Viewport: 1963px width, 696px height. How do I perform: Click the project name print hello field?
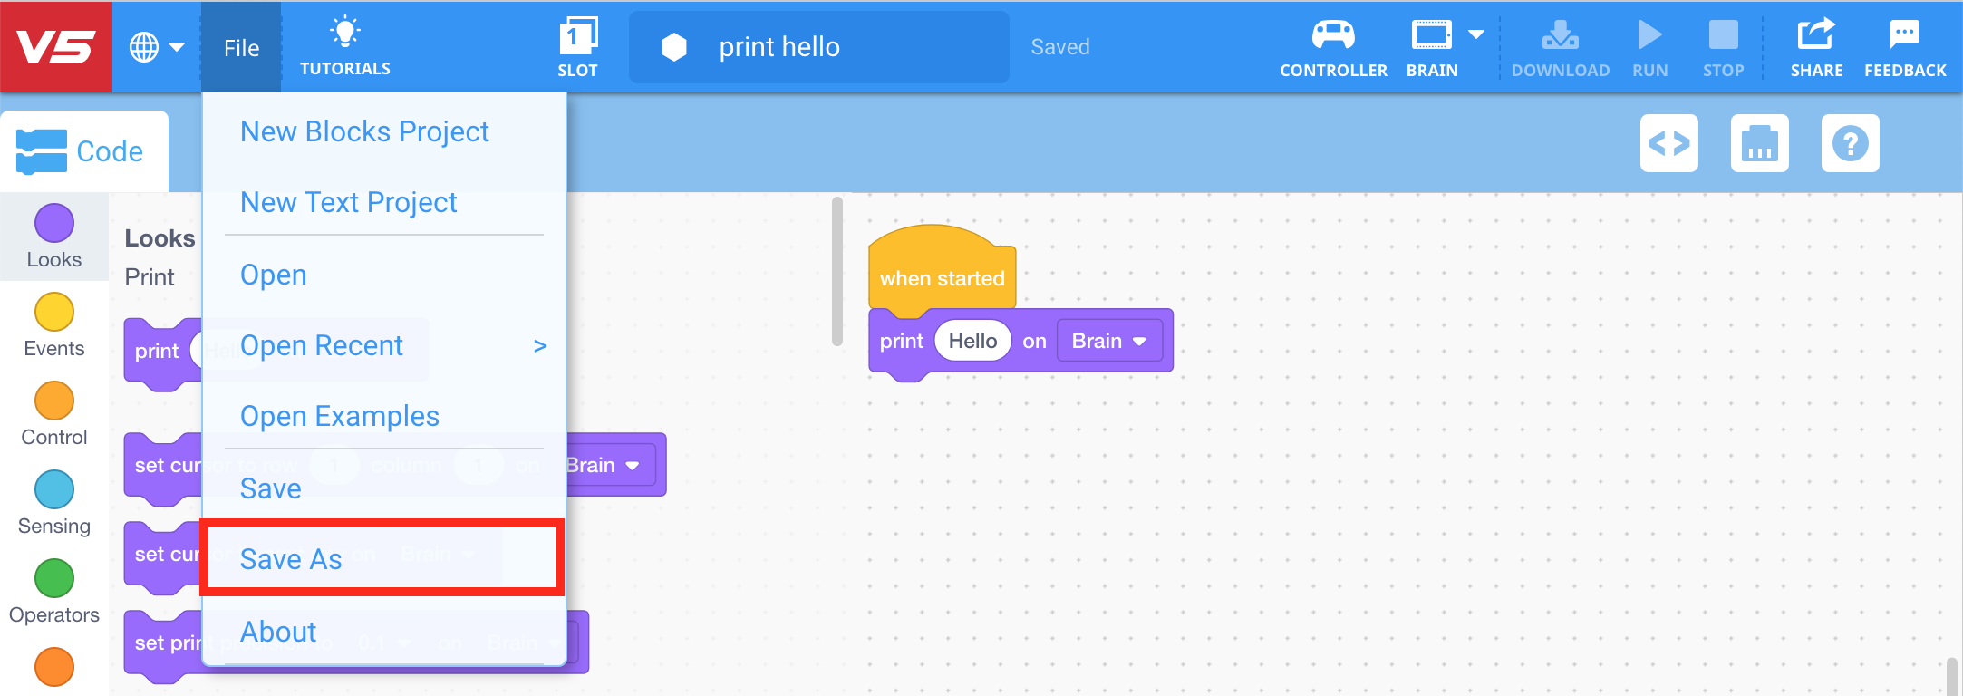(x=819, y=47)
